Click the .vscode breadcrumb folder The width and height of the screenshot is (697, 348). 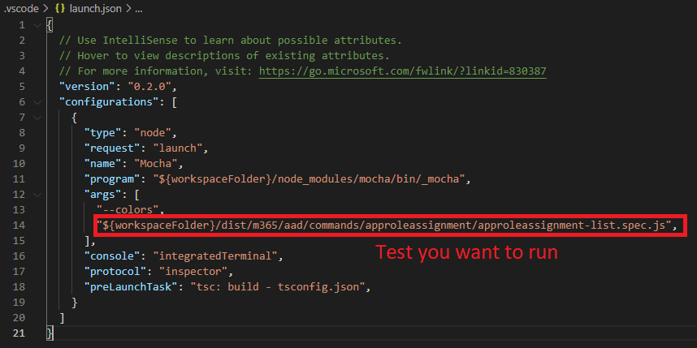(x=21, y=9)
